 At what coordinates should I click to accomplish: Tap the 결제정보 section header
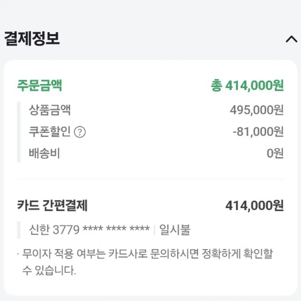32,39
